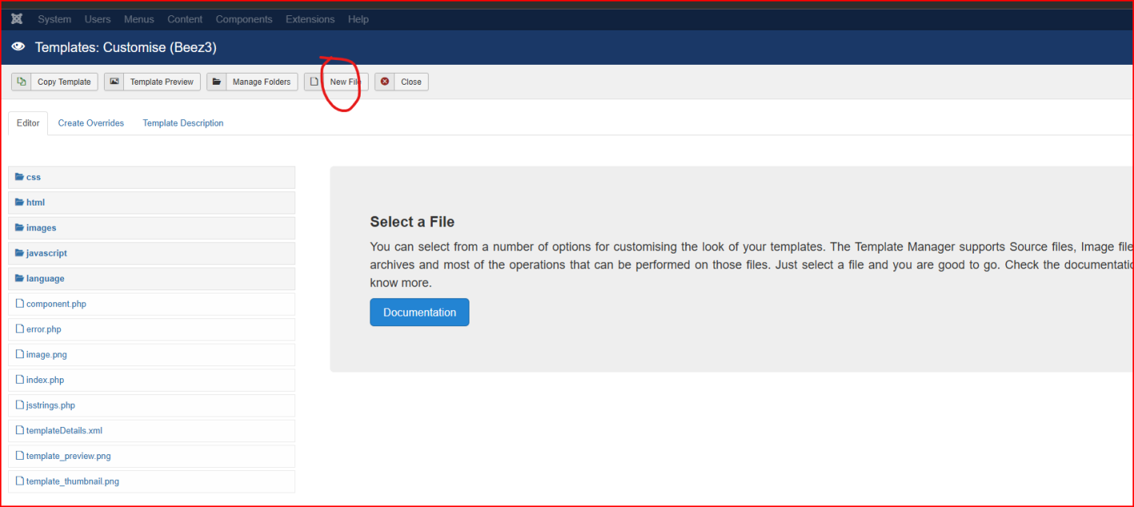
Task: Click the Manage Folders folder icon
Action: click(x=217, y=82)
